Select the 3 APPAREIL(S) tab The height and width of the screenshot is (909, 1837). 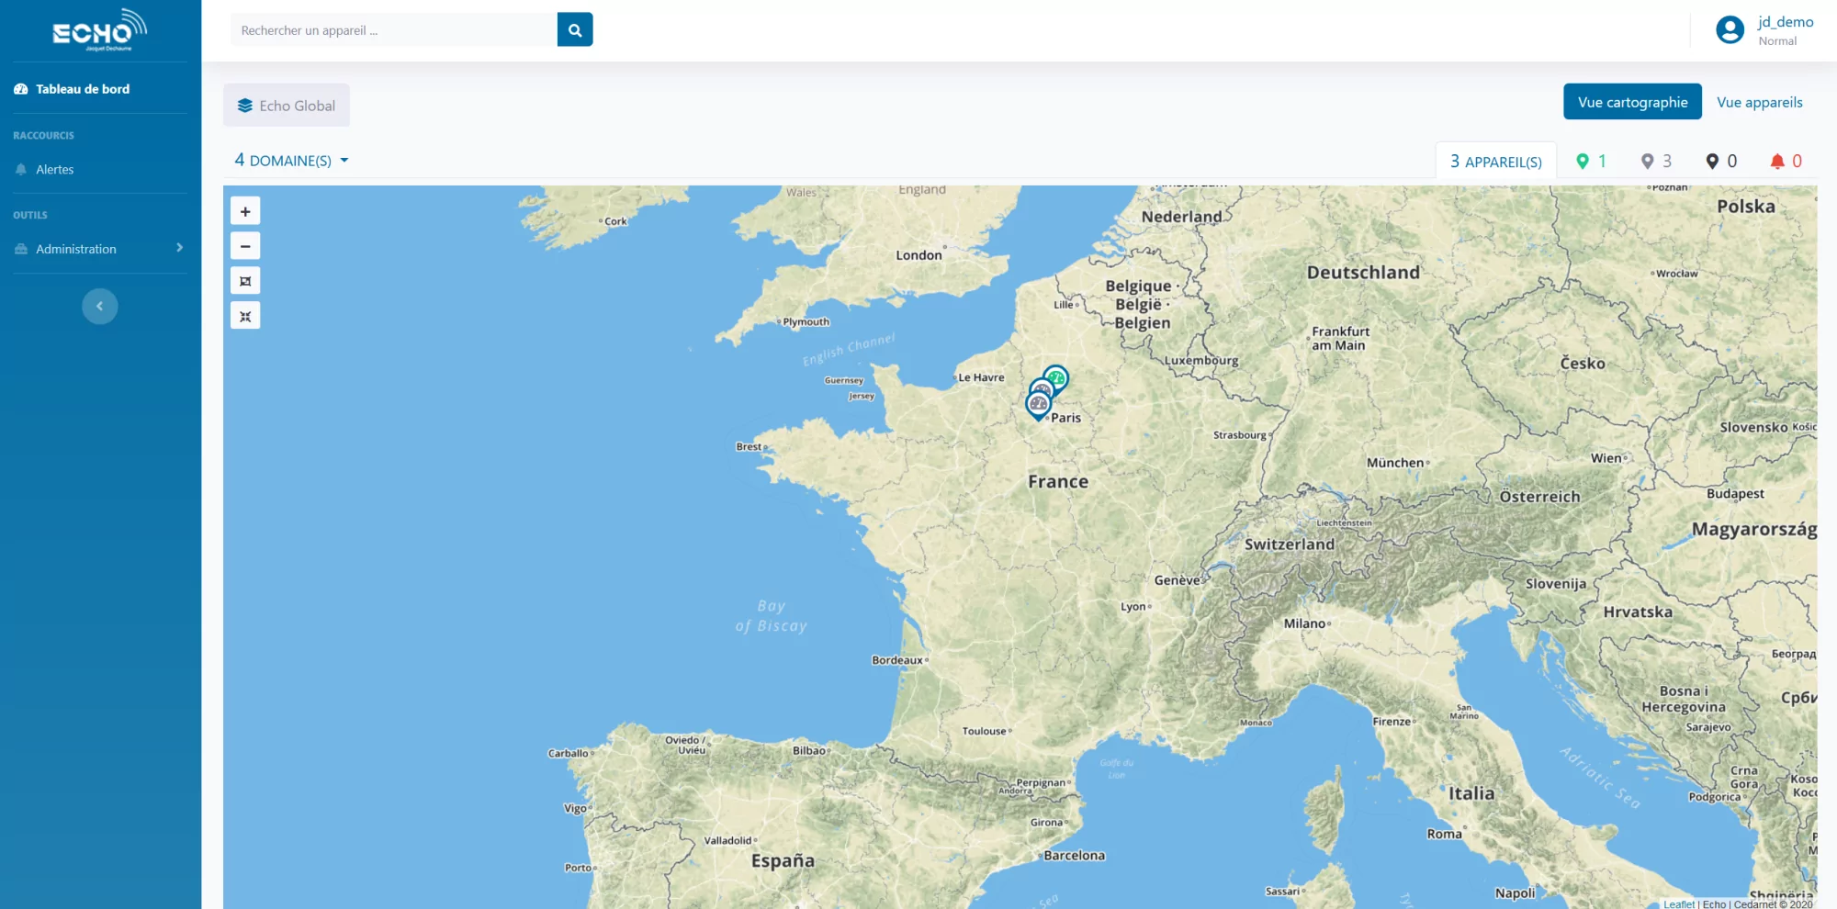pos(1495,162)
